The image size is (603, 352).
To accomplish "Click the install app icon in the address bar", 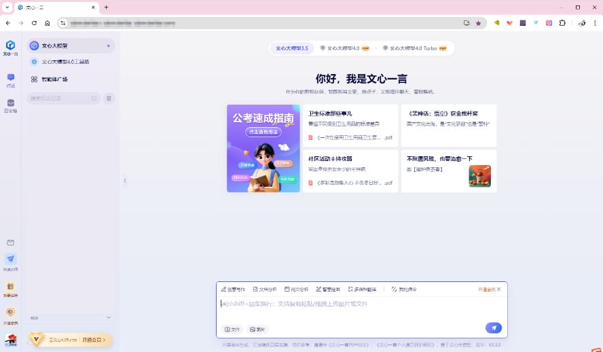I will (467, 23).
